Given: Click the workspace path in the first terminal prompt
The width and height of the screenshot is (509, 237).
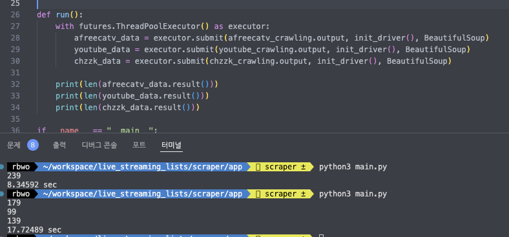Looking at the screenshot, I should 143,167.
